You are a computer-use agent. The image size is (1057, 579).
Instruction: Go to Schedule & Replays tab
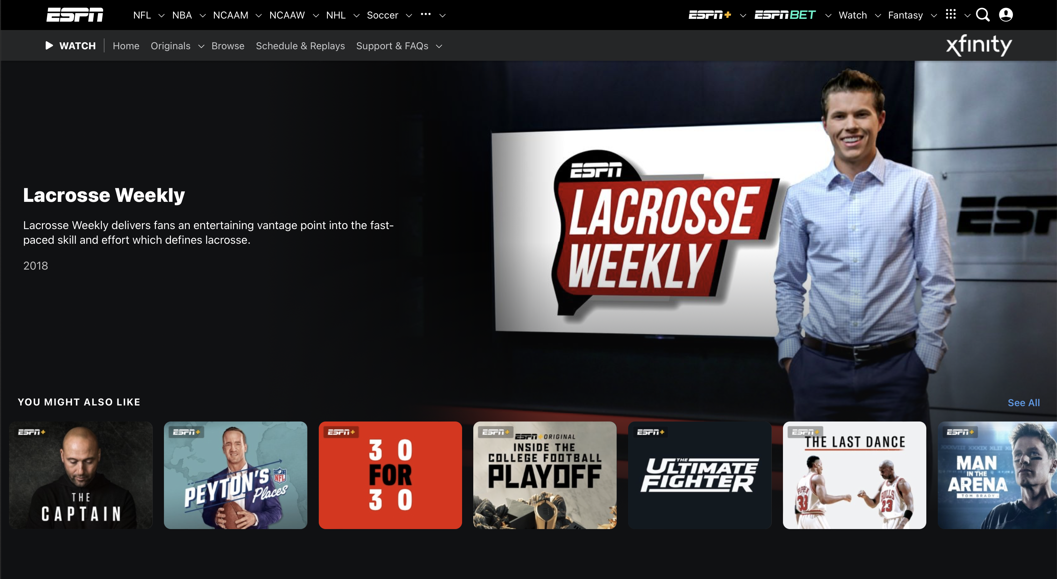(300, 46)
